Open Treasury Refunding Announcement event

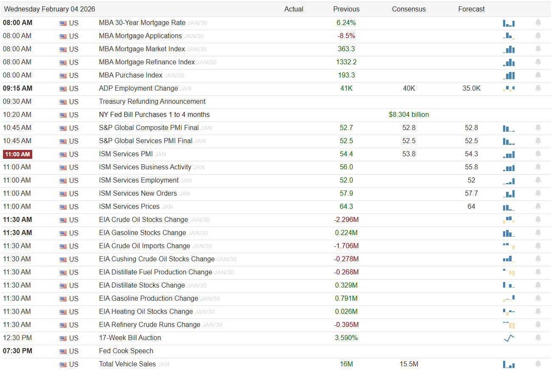[152, 101]
